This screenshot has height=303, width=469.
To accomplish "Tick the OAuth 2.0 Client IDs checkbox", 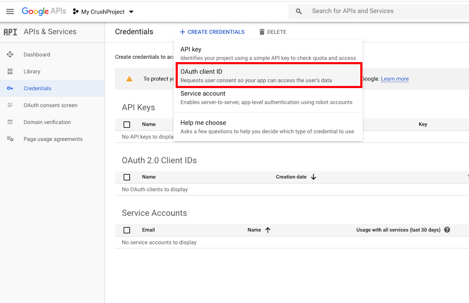I will coord(127,177).
